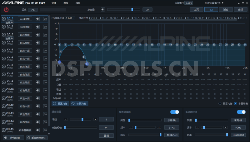Click the 恢复均衡 button
This screenshot has width=250, height=142.
click(79, 104)
